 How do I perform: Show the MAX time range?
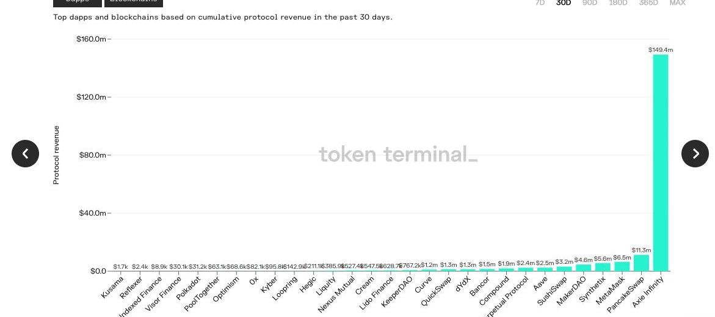[677, 3]
